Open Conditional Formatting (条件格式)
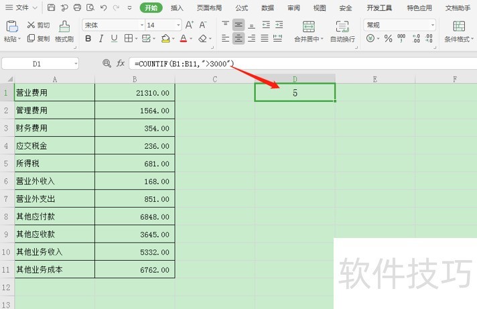 coord(459,31)
